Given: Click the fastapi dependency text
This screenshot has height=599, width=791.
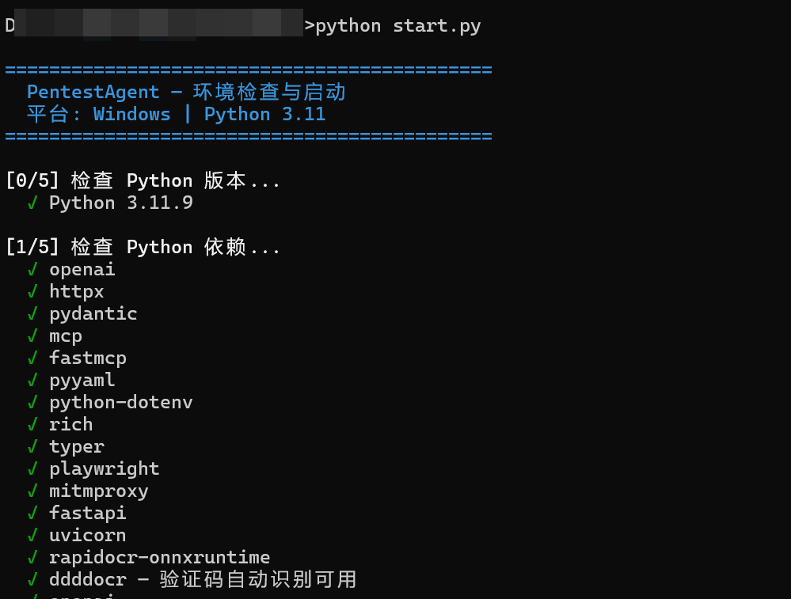Looking at the screenshot, I should pyautogui.click(x=88, y=514).
